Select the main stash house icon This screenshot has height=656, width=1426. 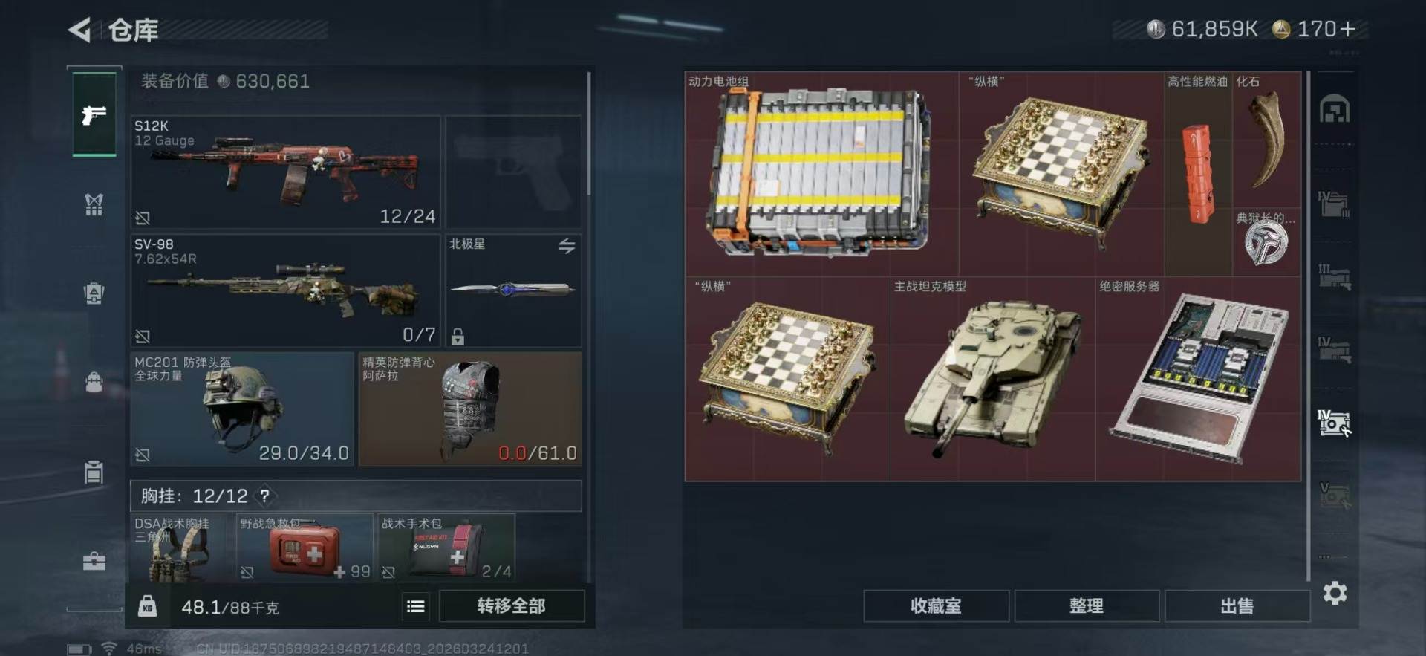pos(1335,109)
